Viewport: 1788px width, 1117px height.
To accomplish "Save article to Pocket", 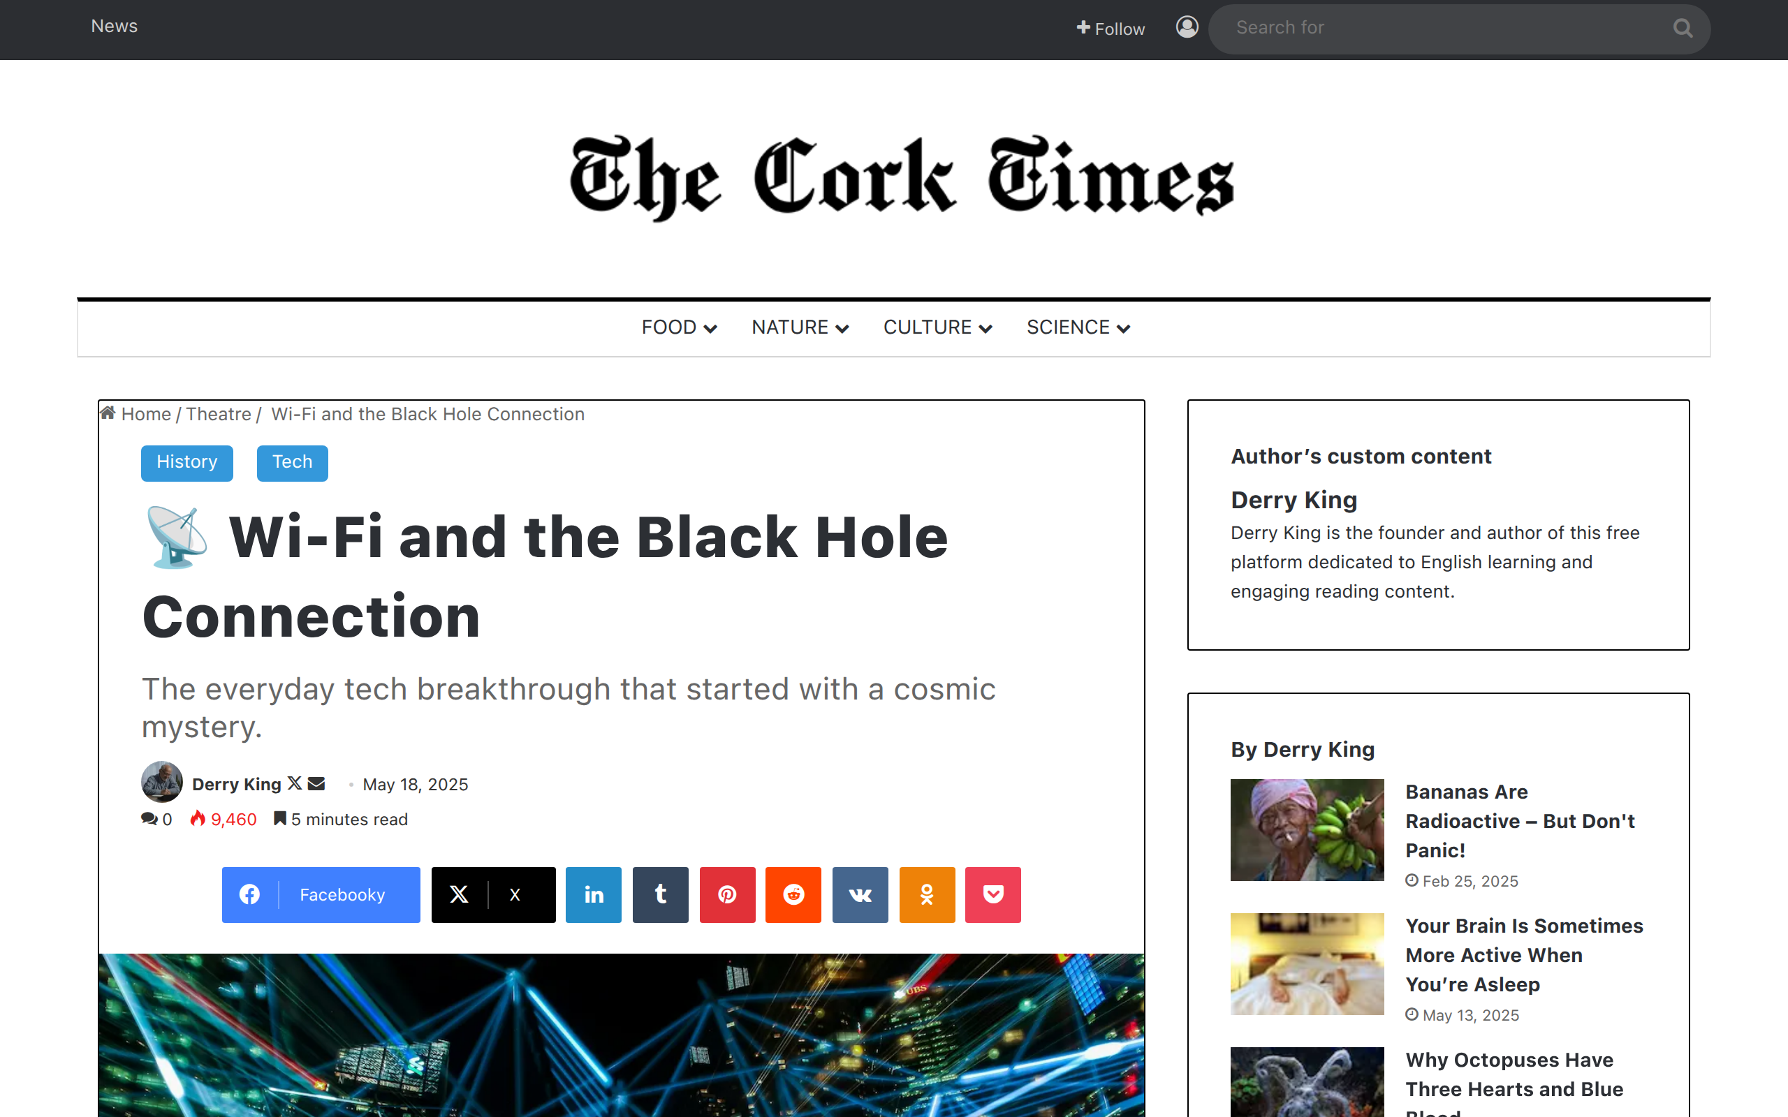I will click(x=993, y=894).
